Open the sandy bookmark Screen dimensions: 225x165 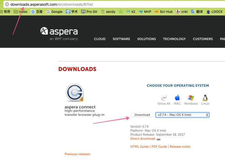[108, 12]
